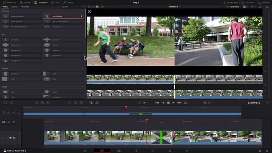Stop playback
Screen dimensions: 272x153
coord(168,103)
